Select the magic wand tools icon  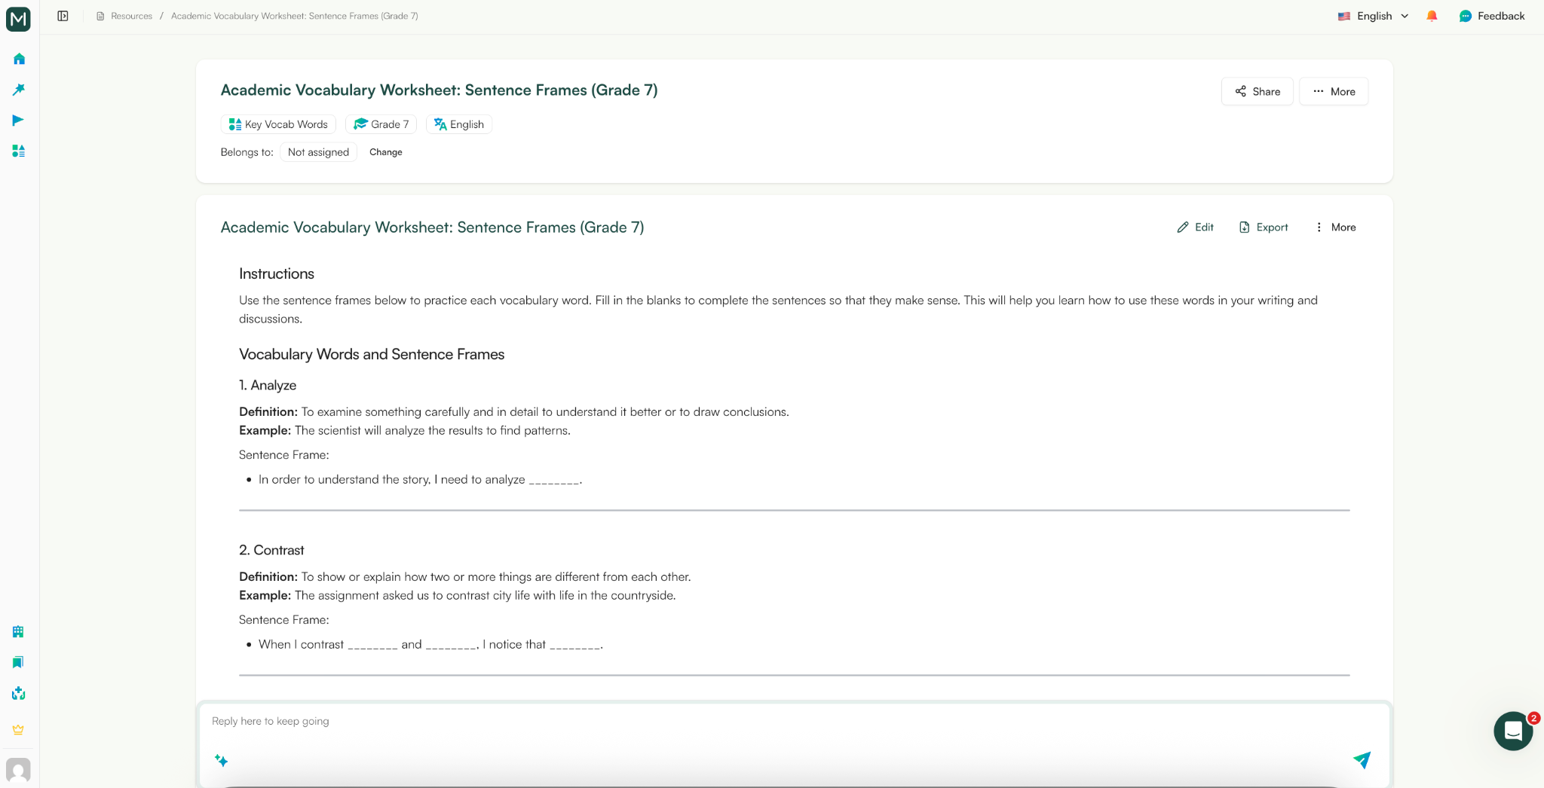pyautogui.click(x=17, y=89)
